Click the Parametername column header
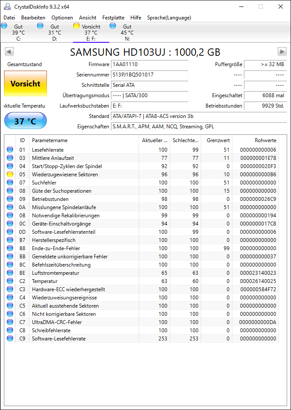This screenshot has height=410, width=291. [x=84, y=140]
